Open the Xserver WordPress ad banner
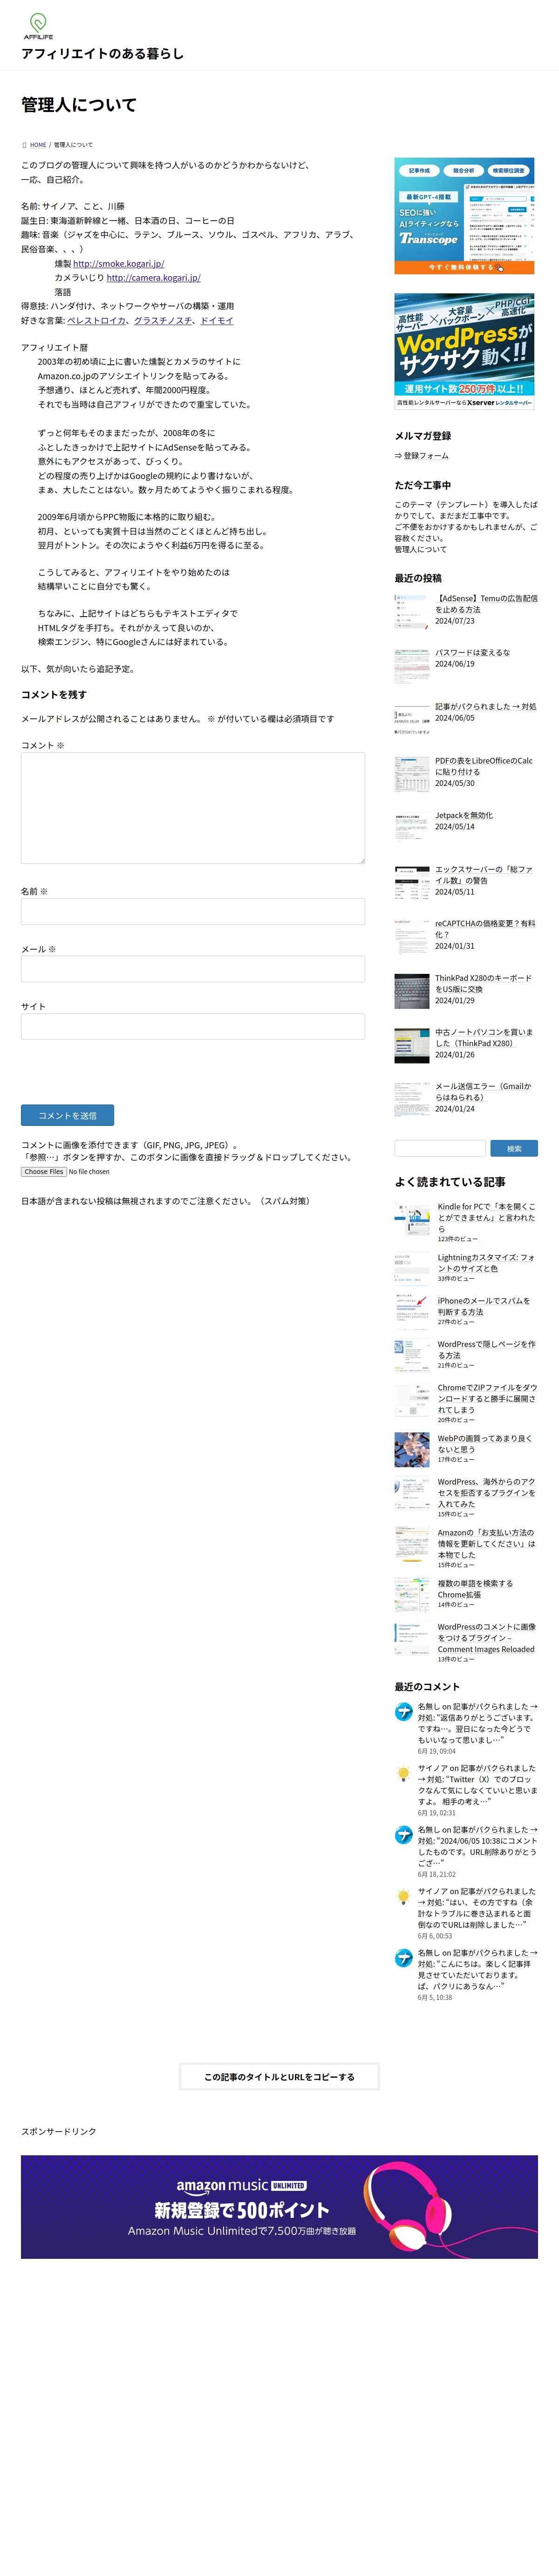The image size is (559, 2576). pos(464,351)
